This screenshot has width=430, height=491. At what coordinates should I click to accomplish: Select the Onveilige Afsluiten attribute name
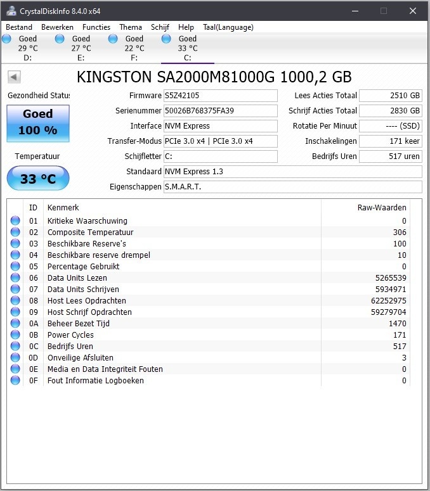pyautogui.click(x=81, y=357)
